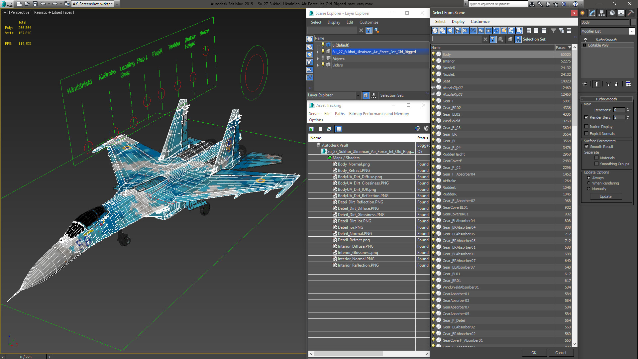Click search field in Select From Scene
Screen dimensions: 638x359
click(457, 39)
